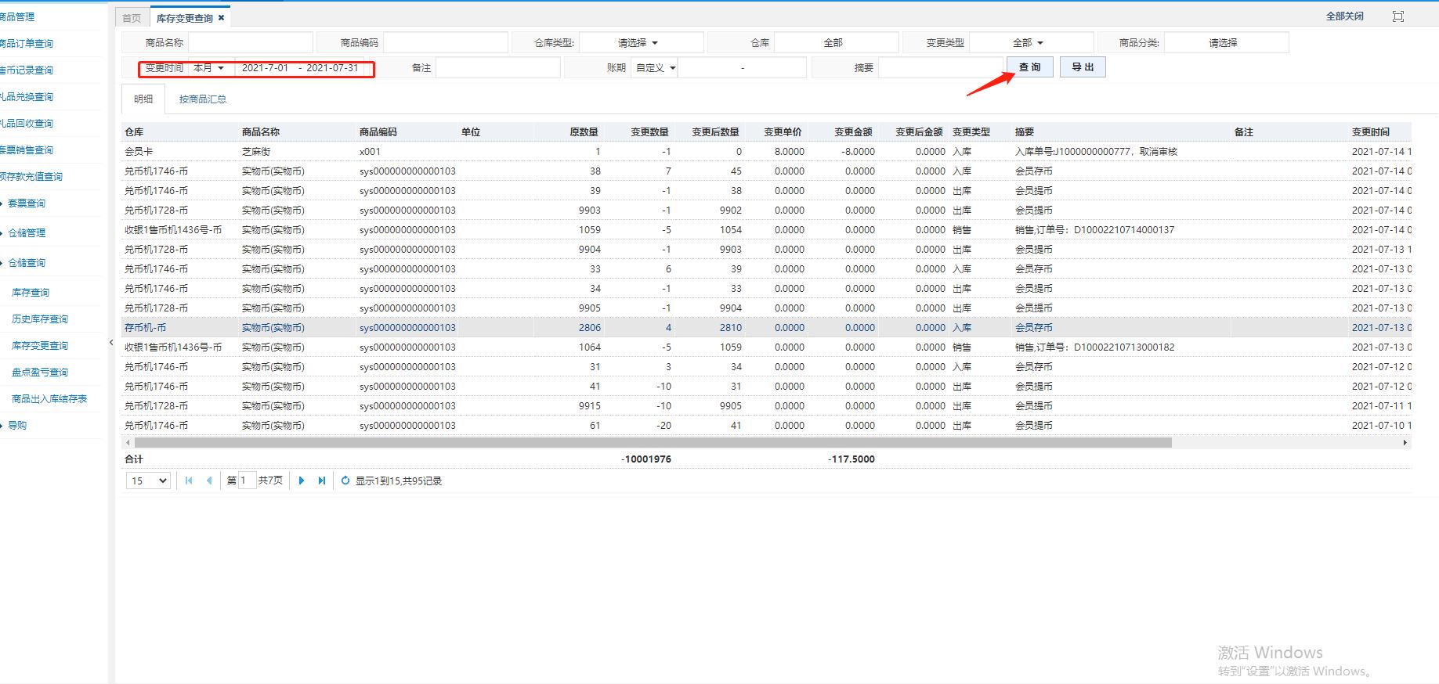Open 商品出入库结存表 in the sidebar
1439x684 pixels.
pyautogui.click(x=49, y=399)
